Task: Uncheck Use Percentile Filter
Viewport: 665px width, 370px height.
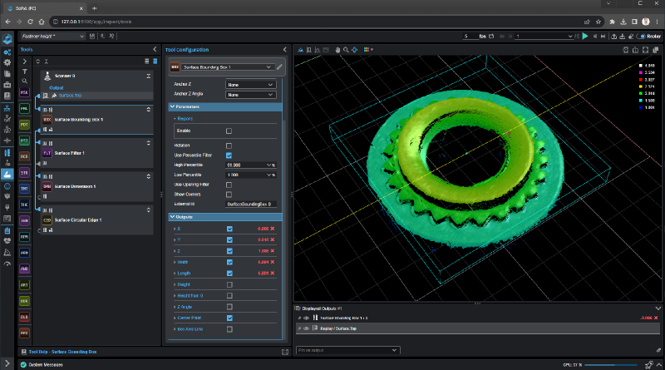Action: [229, 155]
